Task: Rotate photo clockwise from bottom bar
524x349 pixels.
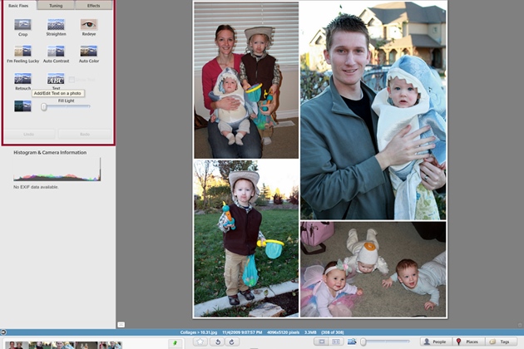Action: coord(235,342)
